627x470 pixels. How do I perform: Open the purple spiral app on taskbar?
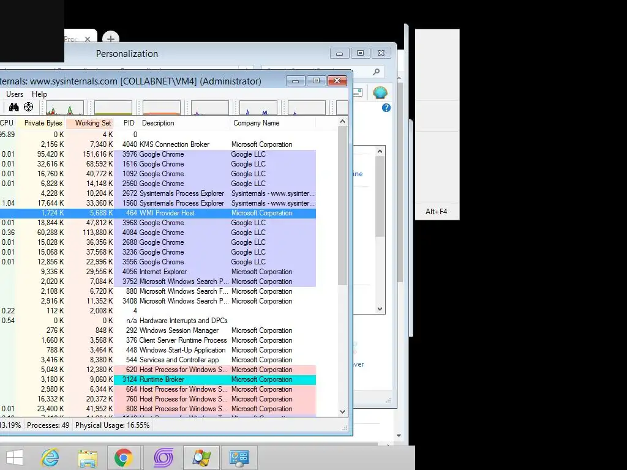click(x=163, y=458)
